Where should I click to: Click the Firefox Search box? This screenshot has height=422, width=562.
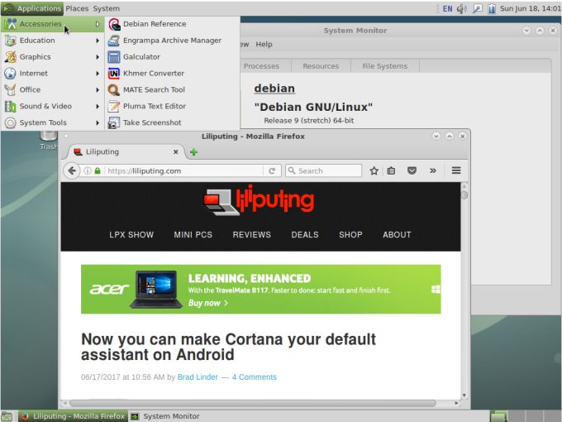pos(324,170)
